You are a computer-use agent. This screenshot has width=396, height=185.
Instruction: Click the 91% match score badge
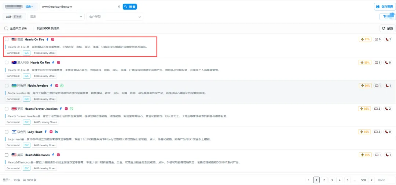pyautogui.click(x=365, y=39)
